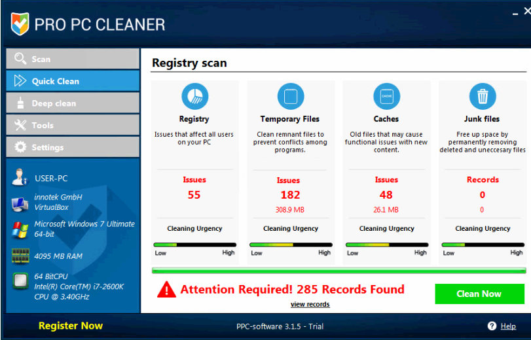Click the green Clean Now button

pos(479,294)
